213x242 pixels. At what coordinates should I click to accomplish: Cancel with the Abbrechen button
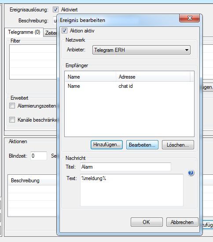182,222
